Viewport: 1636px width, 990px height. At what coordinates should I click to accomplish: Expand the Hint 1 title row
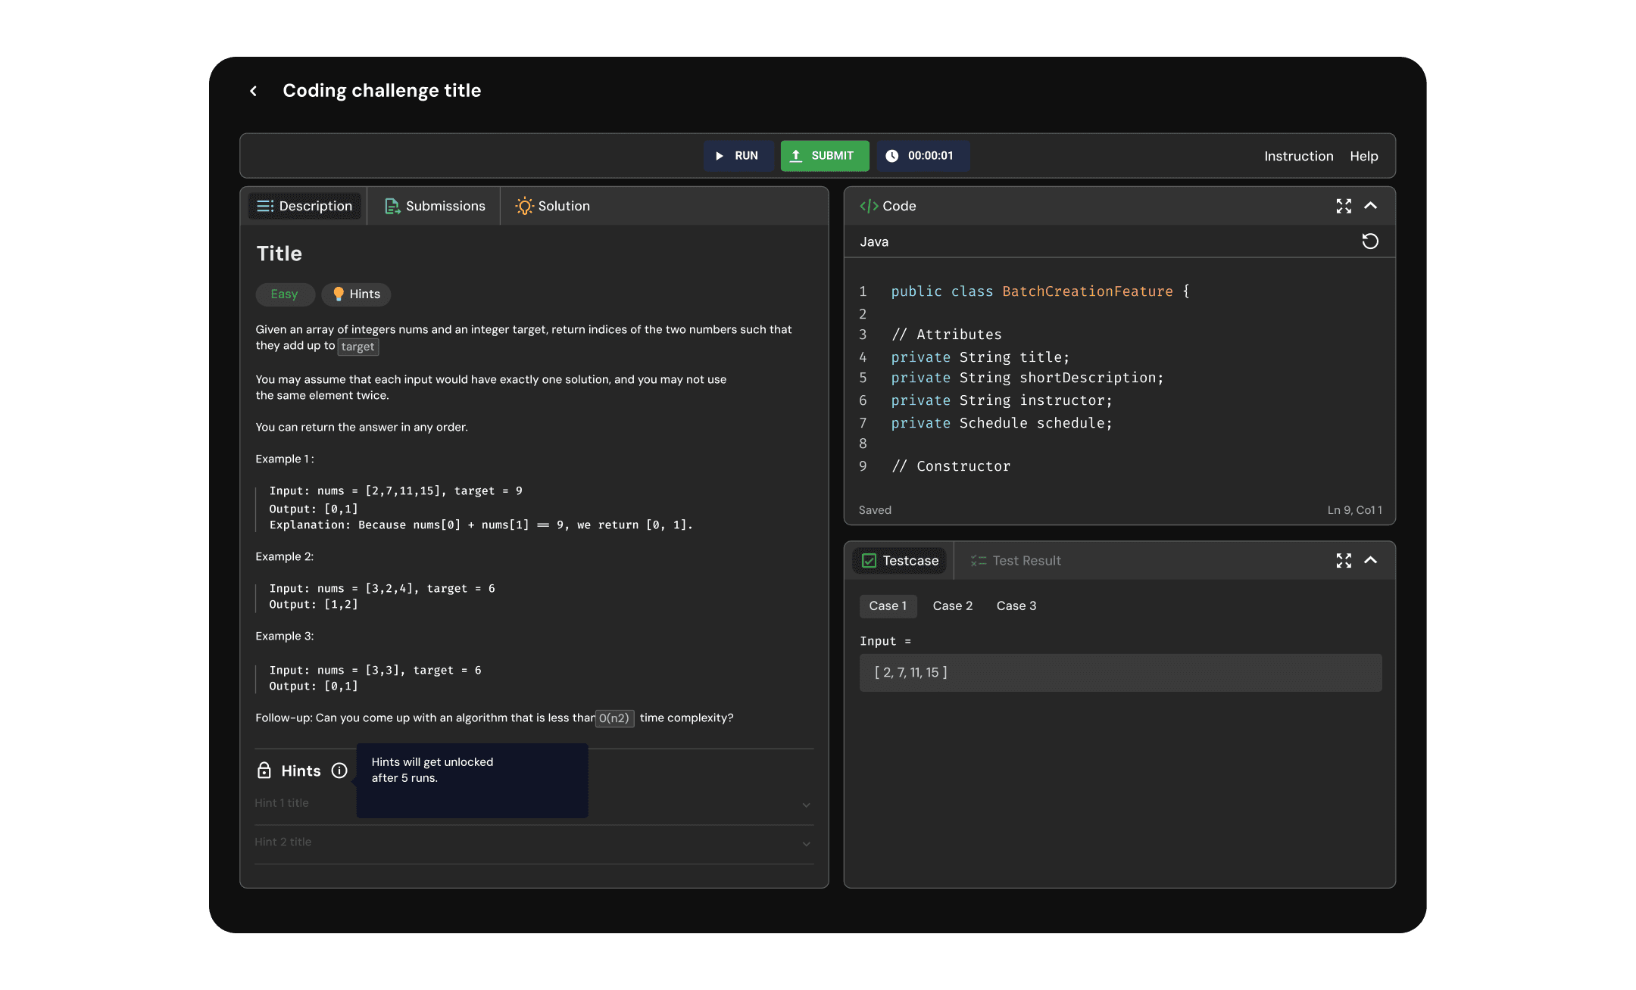pos(806,805)
